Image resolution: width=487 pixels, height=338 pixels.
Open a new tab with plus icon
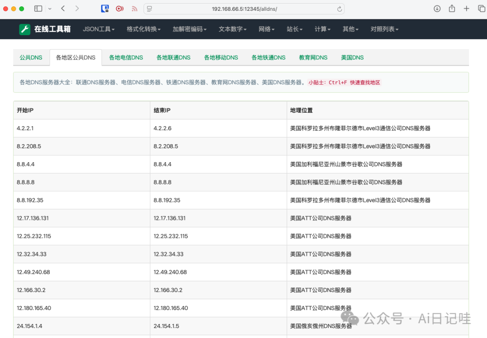[467, 9]
